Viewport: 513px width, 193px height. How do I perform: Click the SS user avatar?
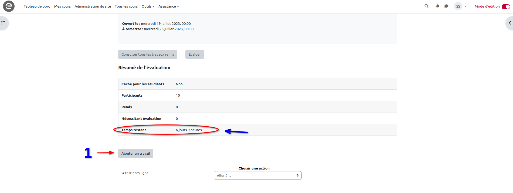[458, 6]
